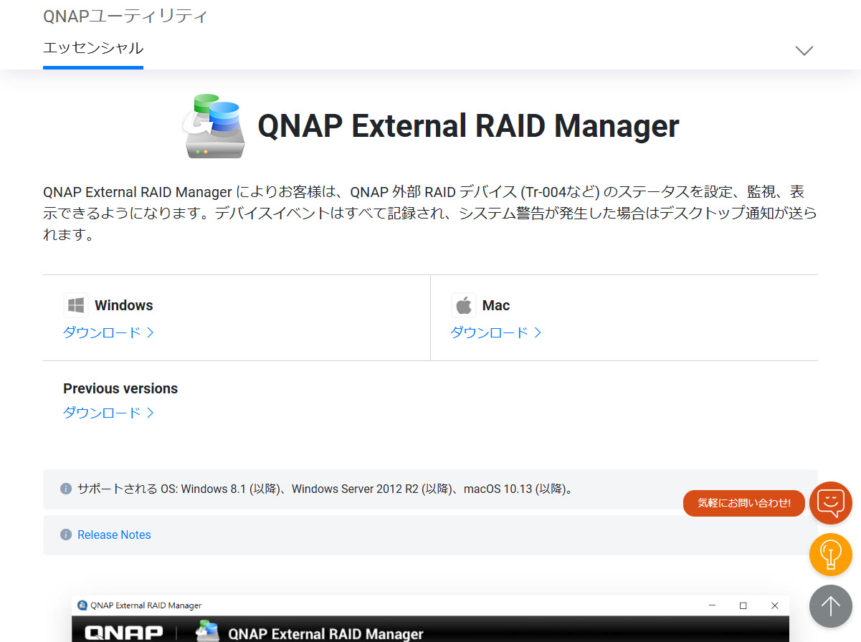
Task: Click the QNAP External RAID Manager logo icon
Action: (214, 125)
